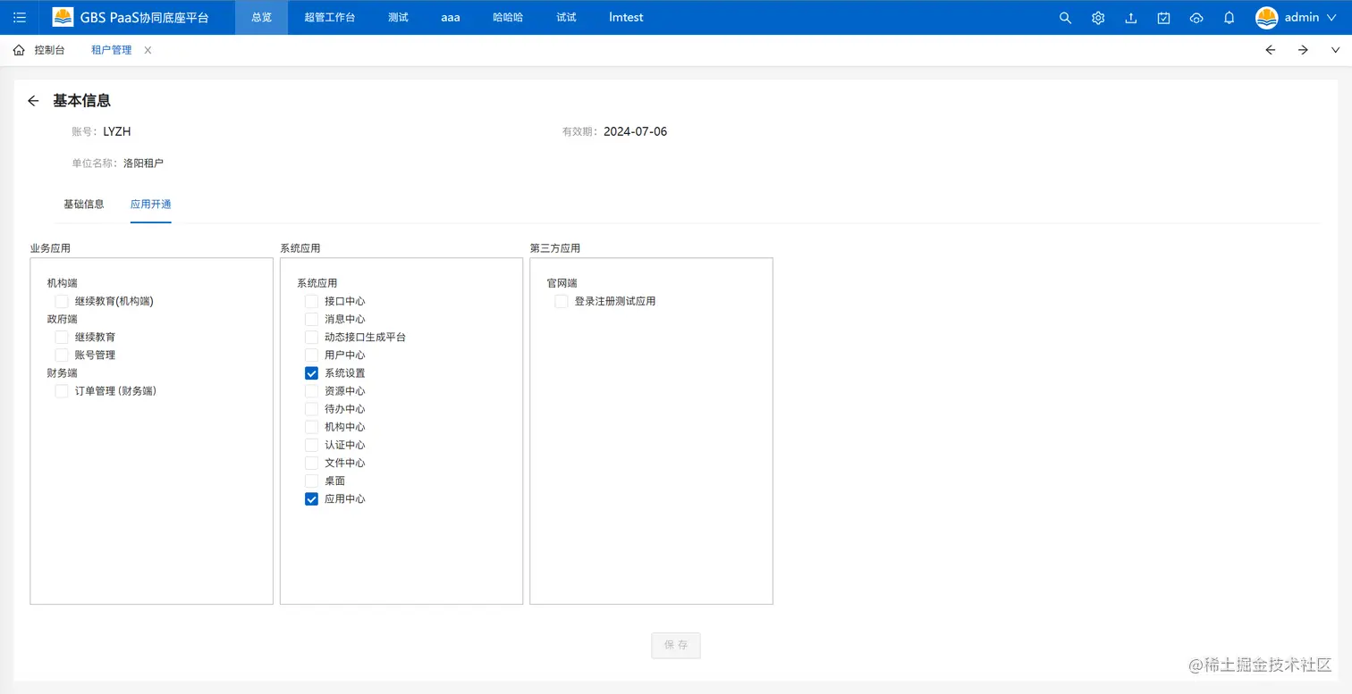Image resolution: width=1352 pixels, height=694 pixels.
Task: Click the 政府端 group label
Action: (63, 319)
